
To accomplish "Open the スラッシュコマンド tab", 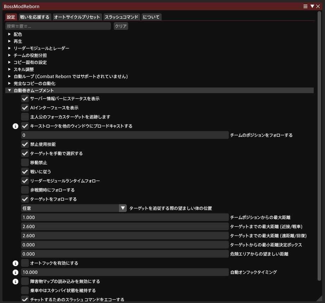I will coord(121,17).
